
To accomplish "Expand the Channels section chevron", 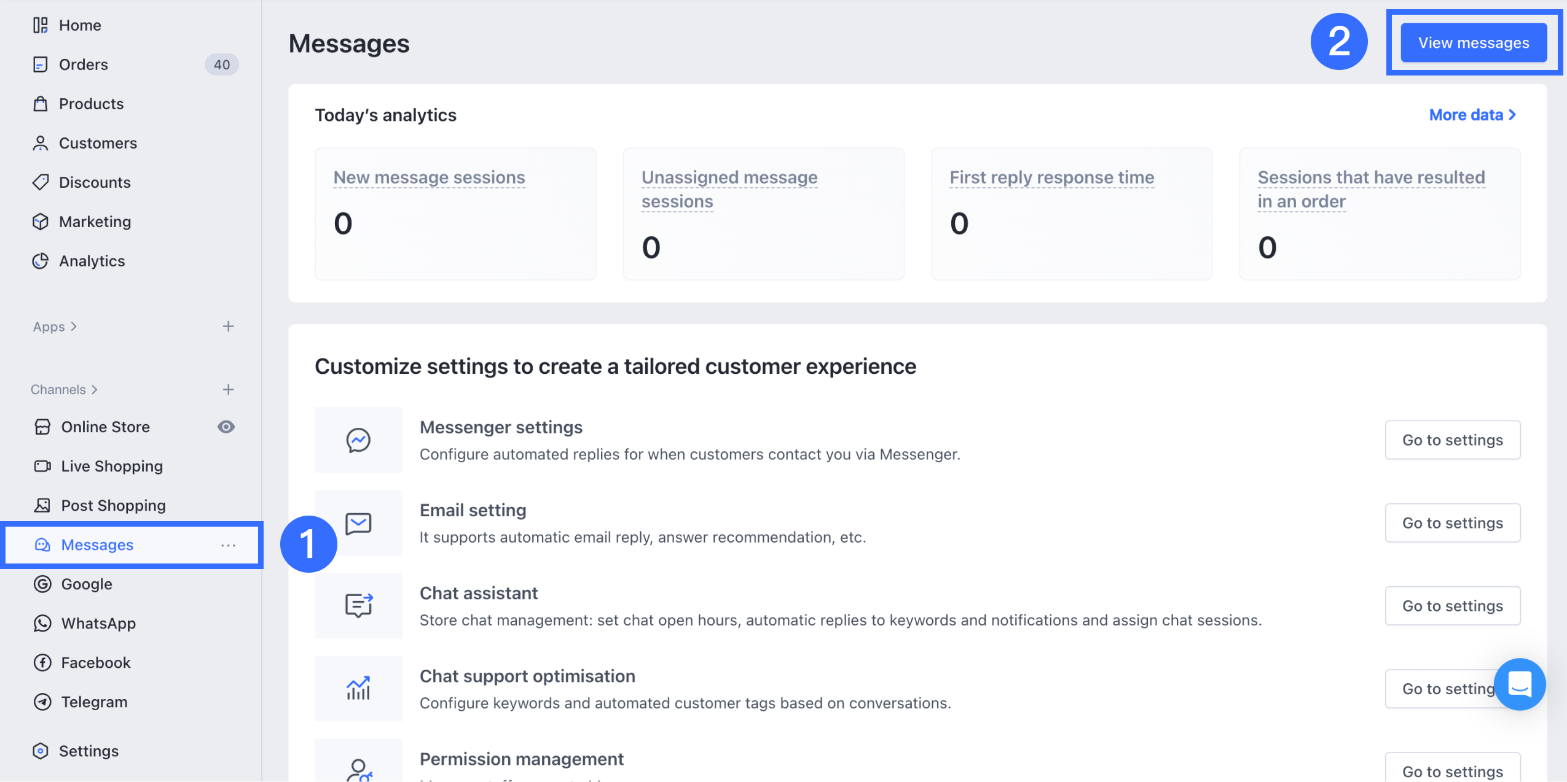I will (x=94, y=390).
